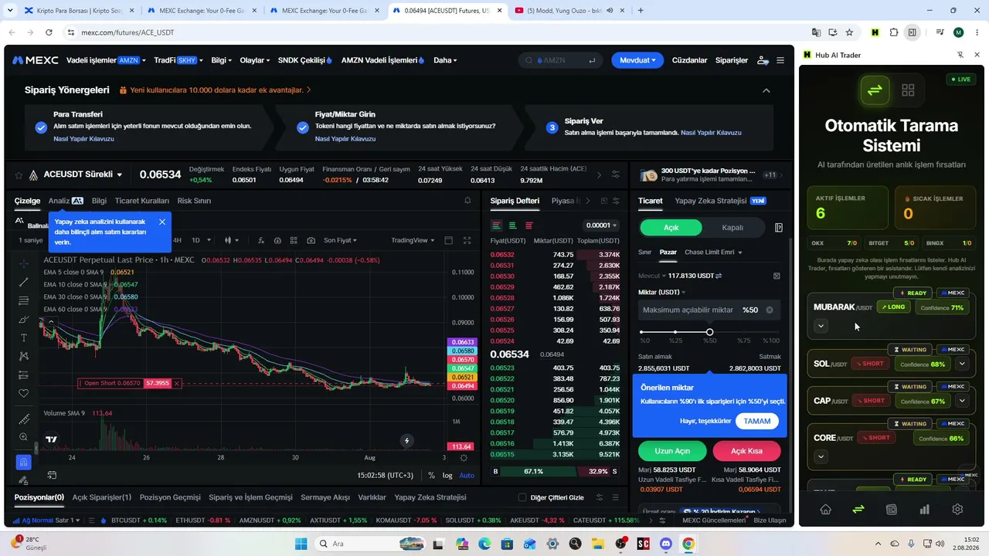Image resolution: width=989 pixels, height=556 pixels.
Task: Open the Risk Sınırı tab
Action: [x=194, y=201]
